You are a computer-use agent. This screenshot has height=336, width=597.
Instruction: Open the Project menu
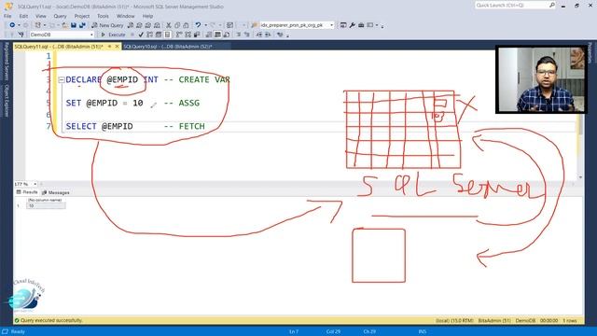(x=82, y=16)
